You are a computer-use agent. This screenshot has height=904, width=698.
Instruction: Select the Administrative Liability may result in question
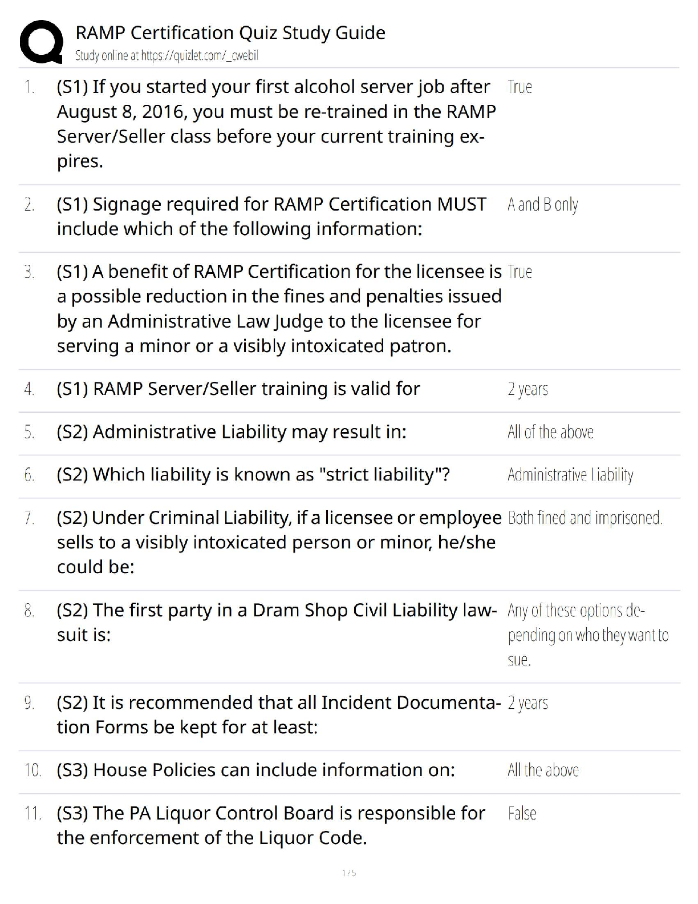(x=232, y=432)
